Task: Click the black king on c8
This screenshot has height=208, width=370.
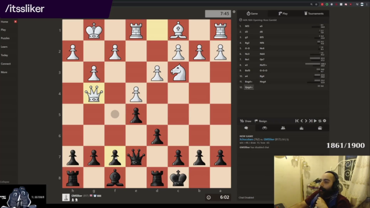Action: [178, 178]
